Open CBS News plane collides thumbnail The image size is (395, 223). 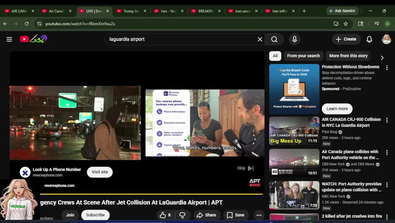coord(294,163)
